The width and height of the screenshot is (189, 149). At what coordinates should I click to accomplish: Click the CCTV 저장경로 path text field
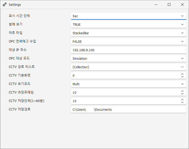point(129,109)
